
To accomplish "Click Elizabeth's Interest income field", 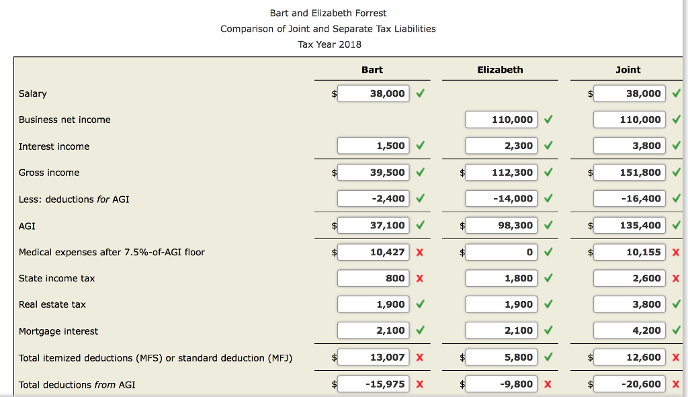I will [501, 146].
